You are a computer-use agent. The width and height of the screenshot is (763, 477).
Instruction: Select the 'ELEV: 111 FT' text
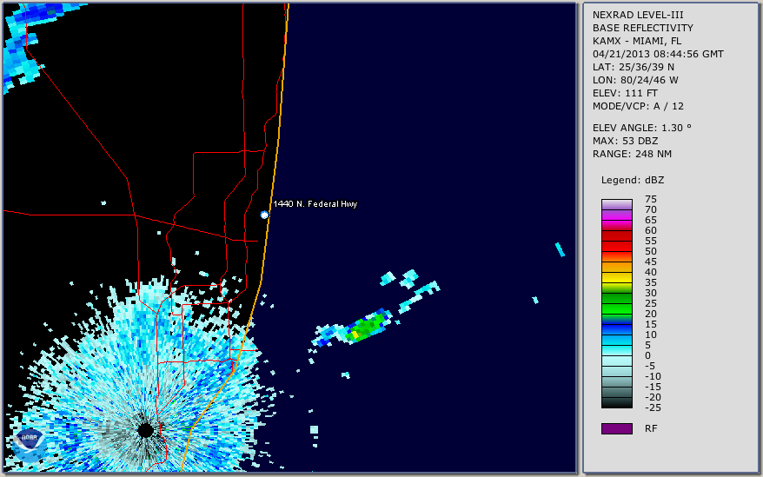click(625, 93)
